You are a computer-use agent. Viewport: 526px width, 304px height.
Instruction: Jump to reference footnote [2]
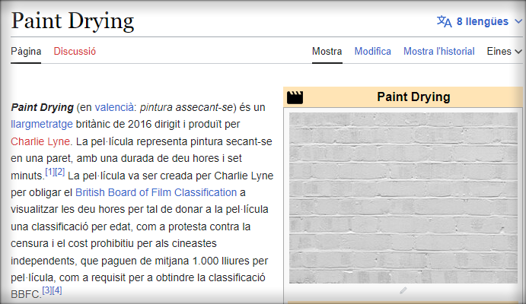point(59,172)
